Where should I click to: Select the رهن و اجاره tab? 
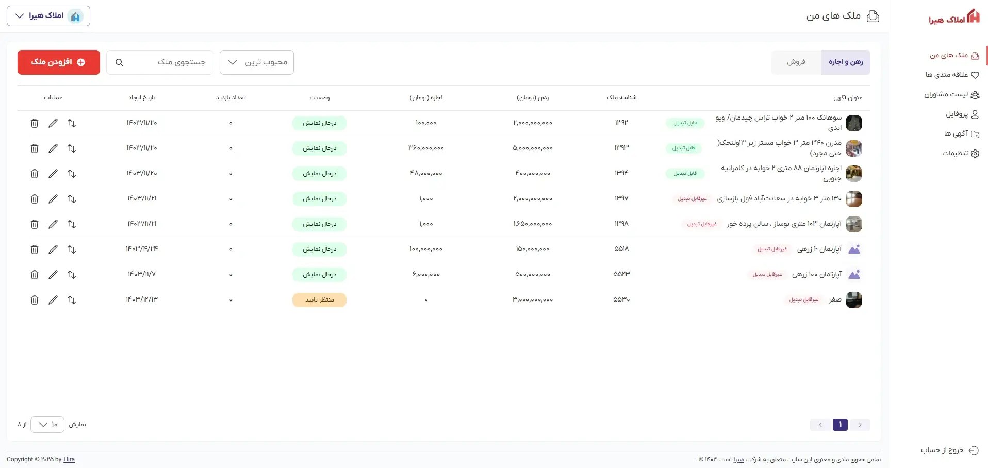coord(845,62)
